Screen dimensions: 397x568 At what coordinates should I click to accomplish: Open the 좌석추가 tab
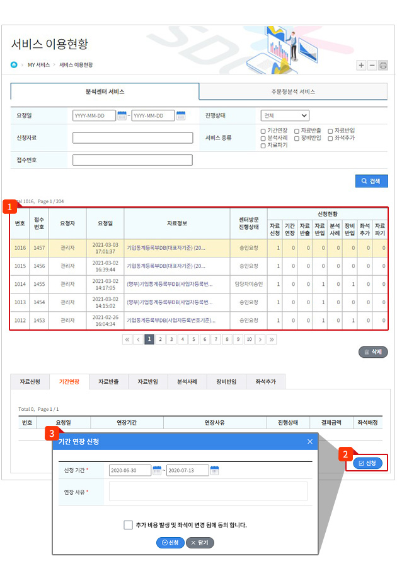coord(266,382)
